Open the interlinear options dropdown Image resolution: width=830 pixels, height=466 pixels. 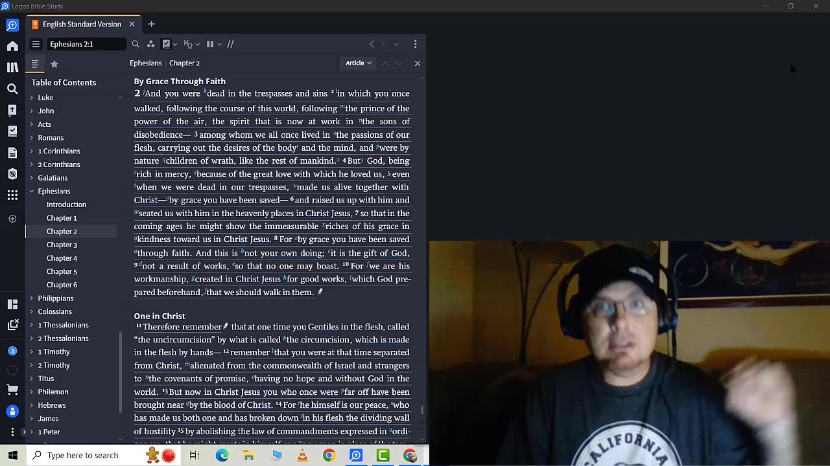[191, 44]
